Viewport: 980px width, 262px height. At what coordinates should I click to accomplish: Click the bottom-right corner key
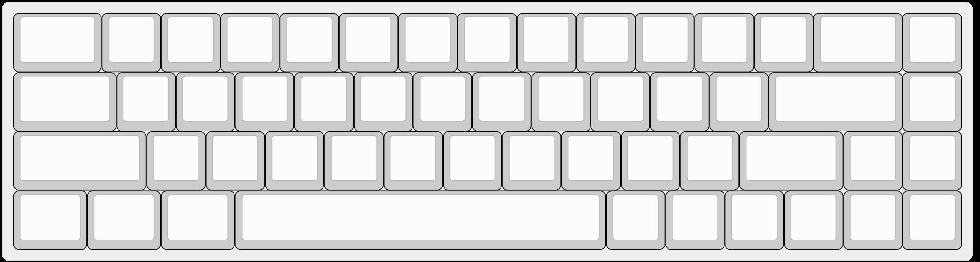click(x=932, y=220)
